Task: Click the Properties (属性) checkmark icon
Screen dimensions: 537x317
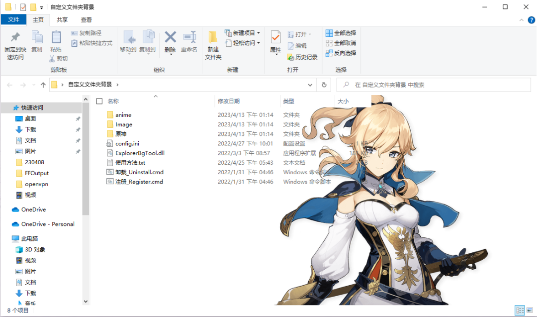Action: 275,37
